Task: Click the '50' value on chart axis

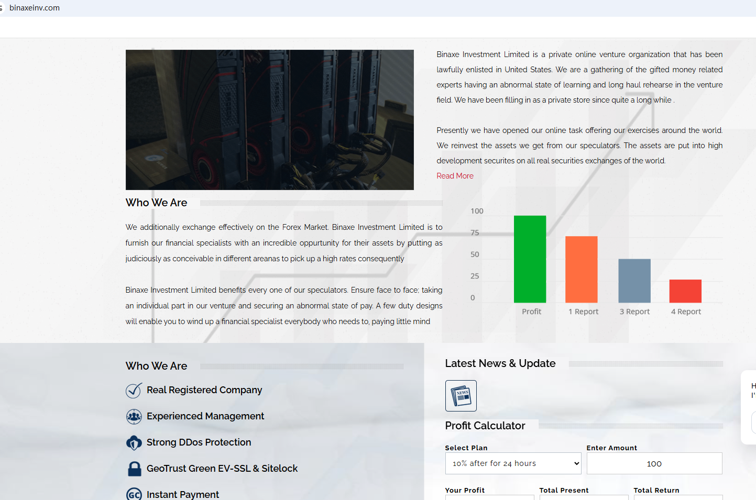Action: pos(475,254)
